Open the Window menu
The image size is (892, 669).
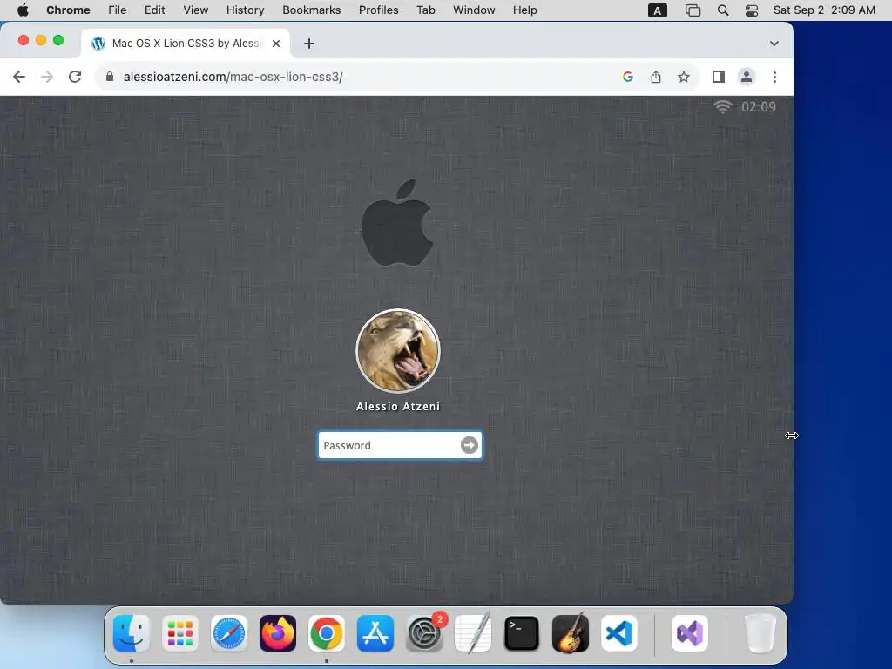pyautogui.click(x=474, y=10)
